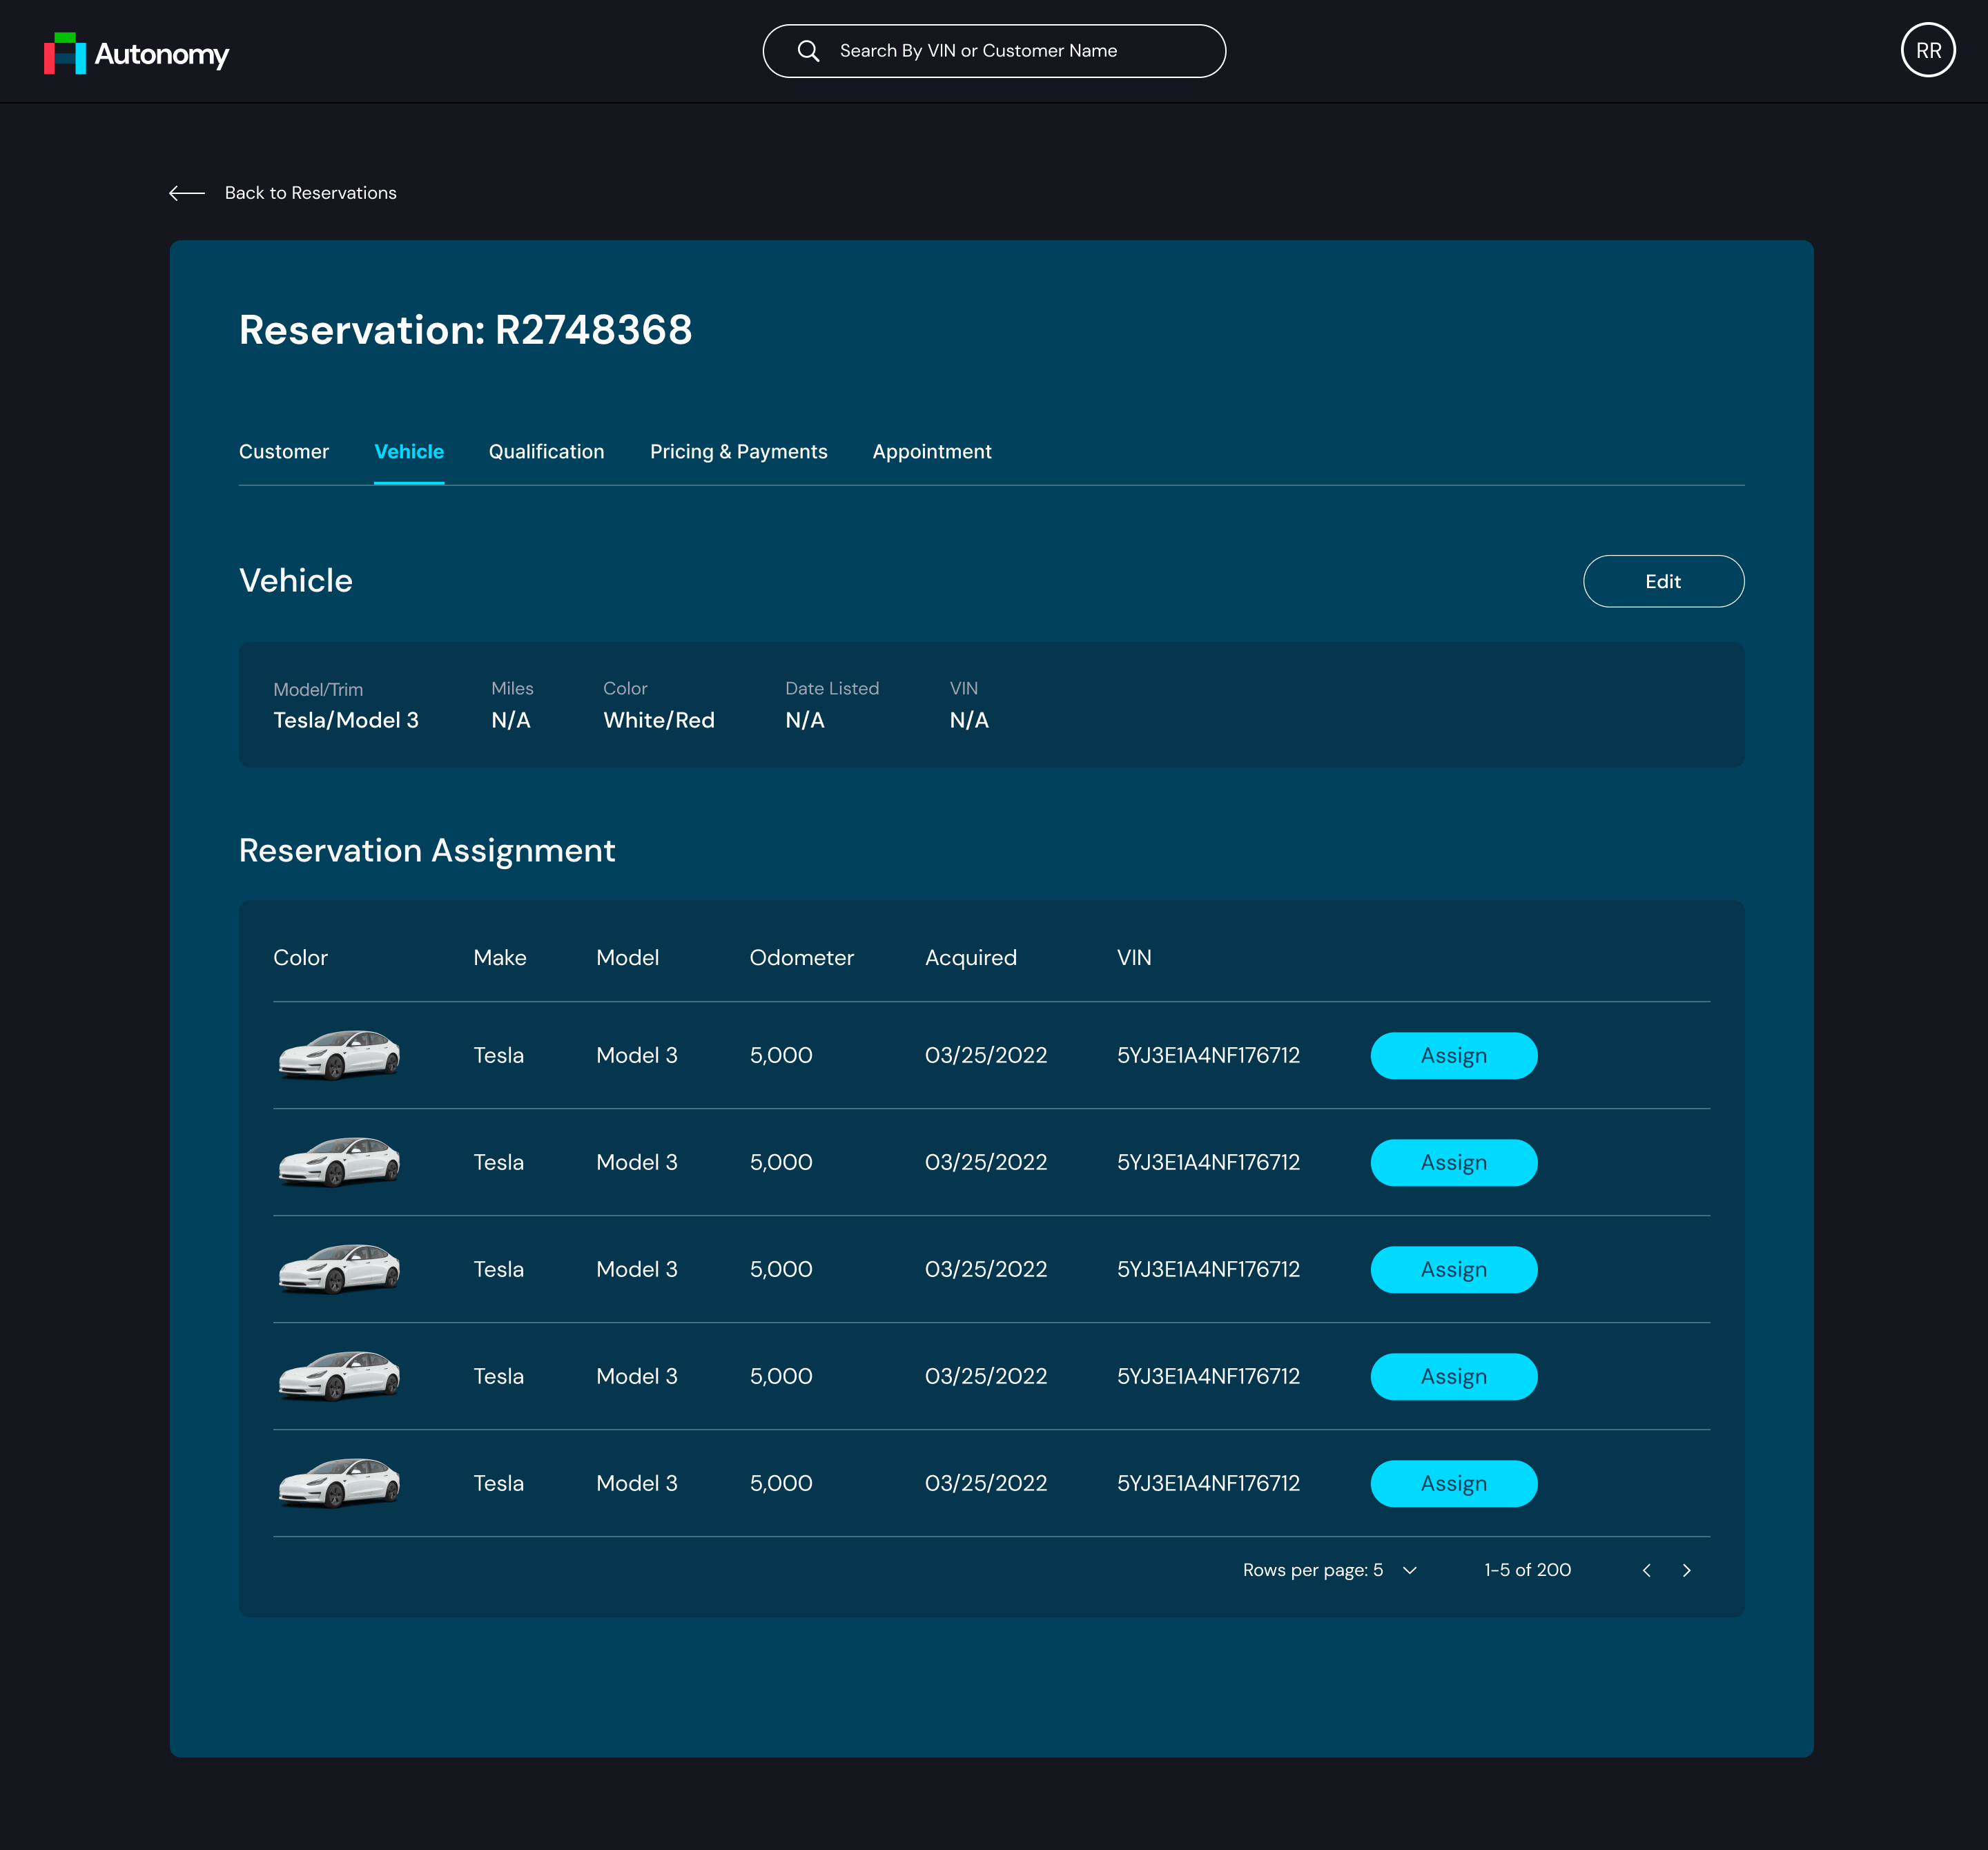
Task: Click the Edit vehicle button
Action: click(1662, 581)
